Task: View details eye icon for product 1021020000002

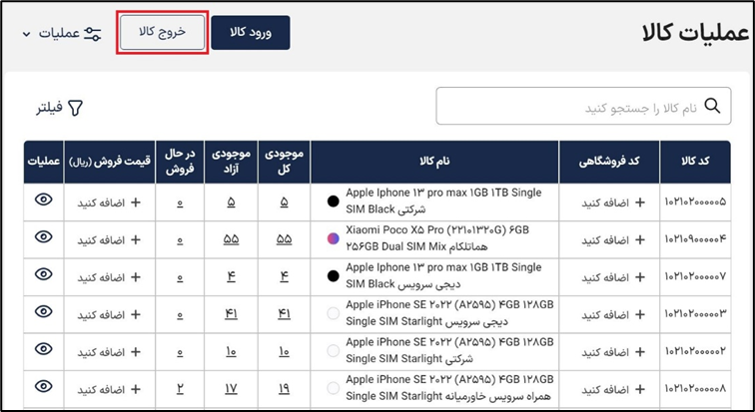Action: (x=43, y=349)
